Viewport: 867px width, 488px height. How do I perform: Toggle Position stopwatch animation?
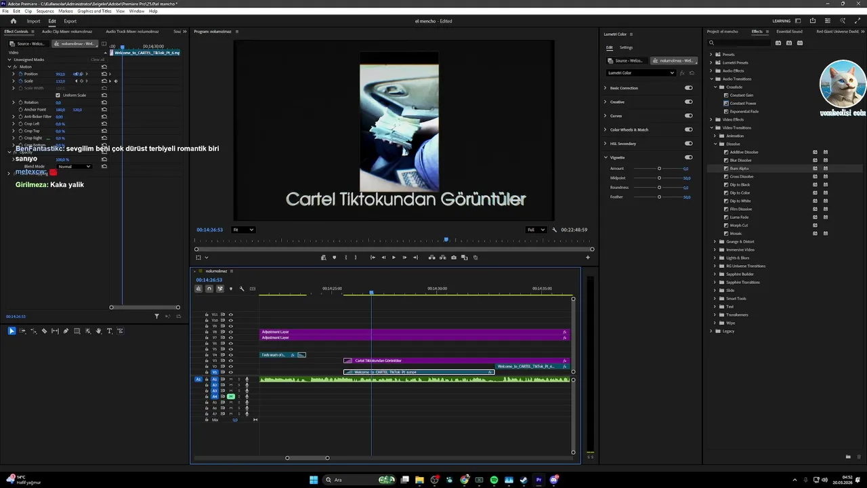[20, 74]
